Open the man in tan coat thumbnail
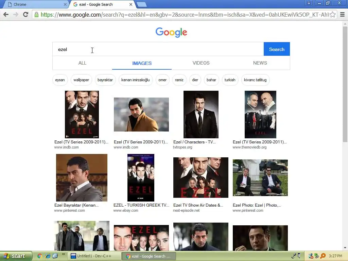The width and height of the screenshot is (348, 261). (141, 115)
